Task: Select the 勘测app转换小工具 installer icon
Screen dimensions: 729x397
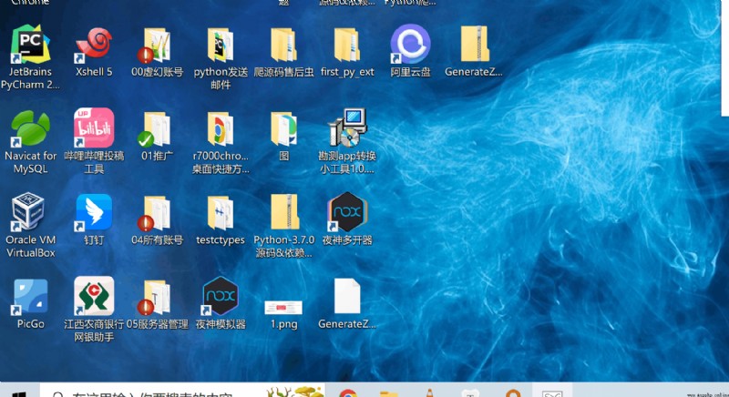Action: [347, 127]
